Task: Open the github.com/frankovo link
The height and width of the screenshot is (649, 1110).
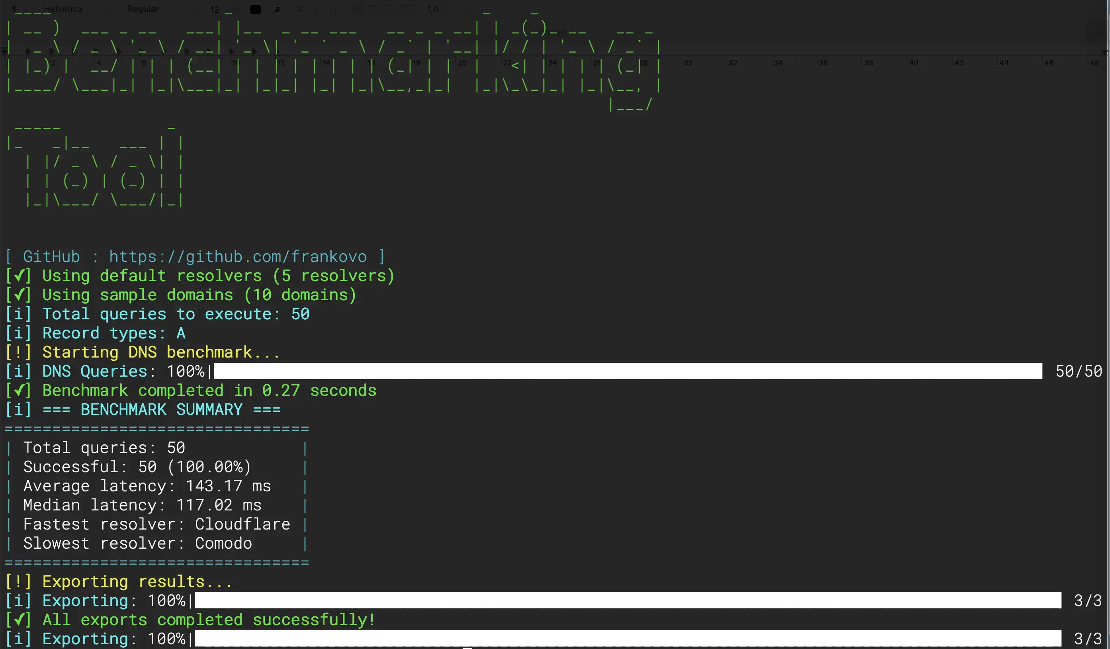Action: coord(238,256)
